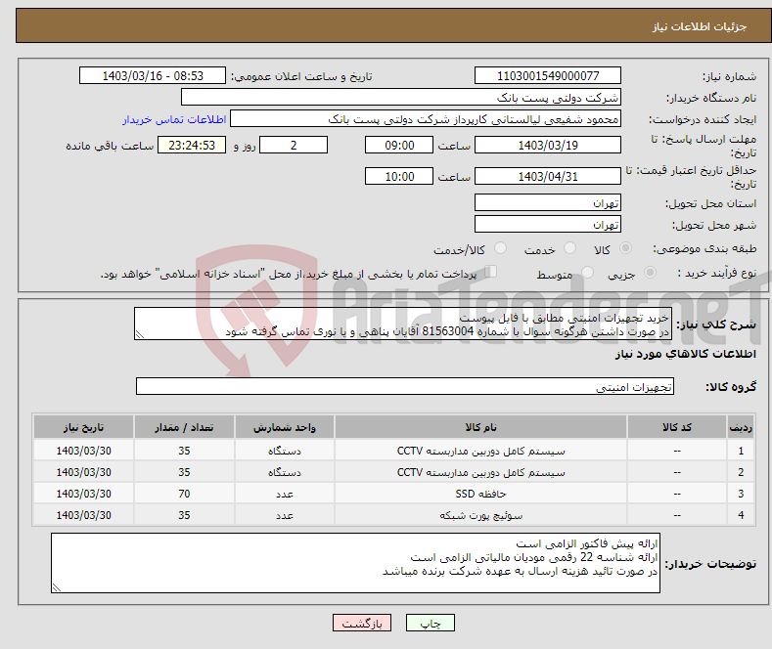Click unit عدد in the SSD row
Screen dimensions: 772x649
click(285, 494)
